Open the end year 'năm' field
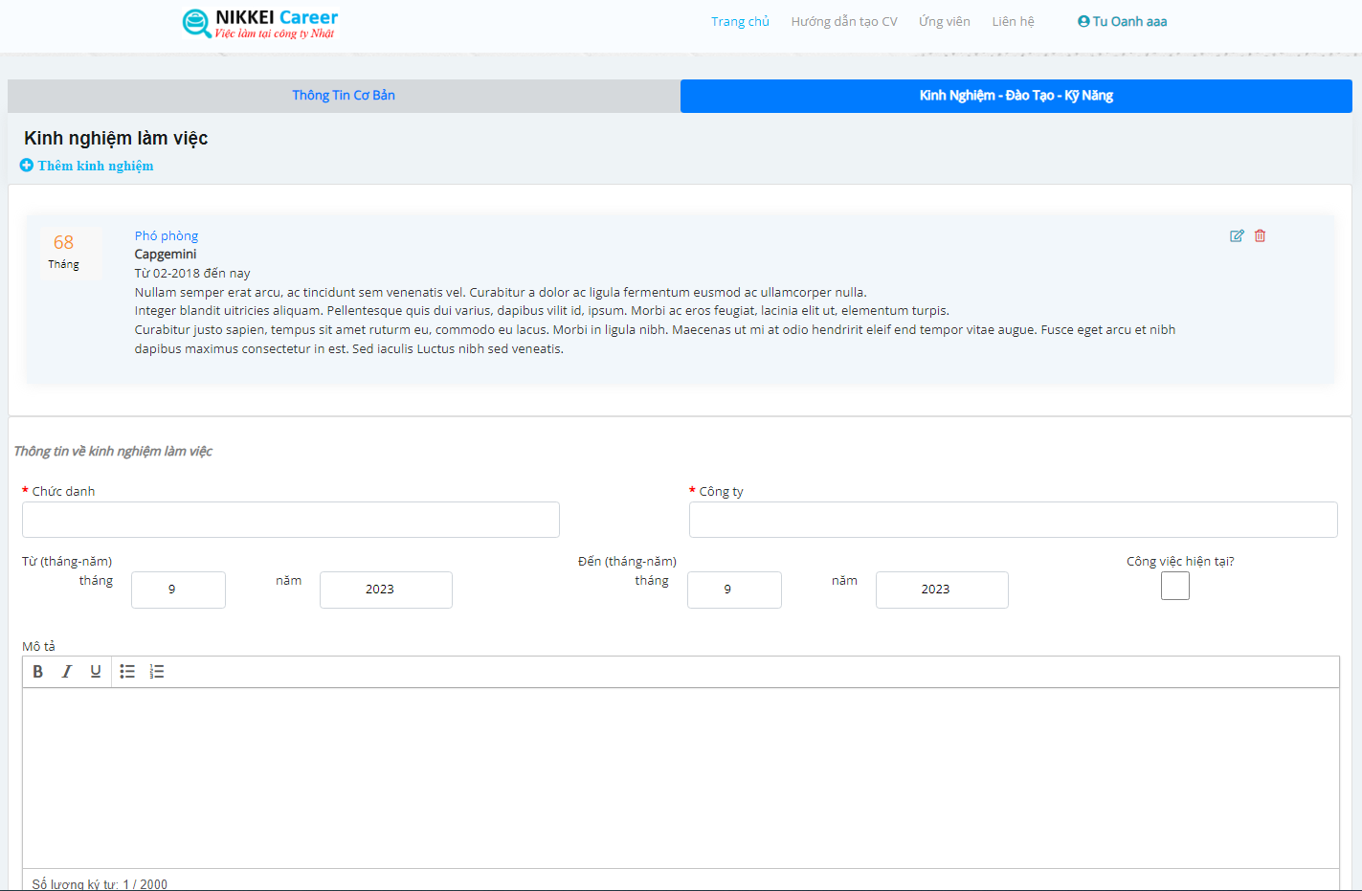Screen dimensions: 1362x891 point(942,590)
